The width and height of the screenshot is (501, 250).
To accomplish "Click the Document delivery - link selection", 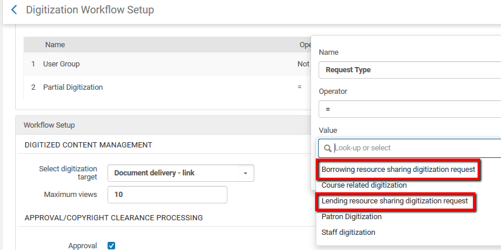I will point(173,173).
